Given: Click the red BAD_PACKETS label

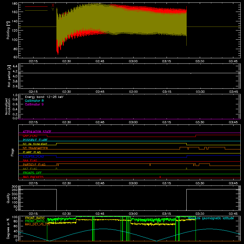Looking at the screenshot, I should [33, 177].
